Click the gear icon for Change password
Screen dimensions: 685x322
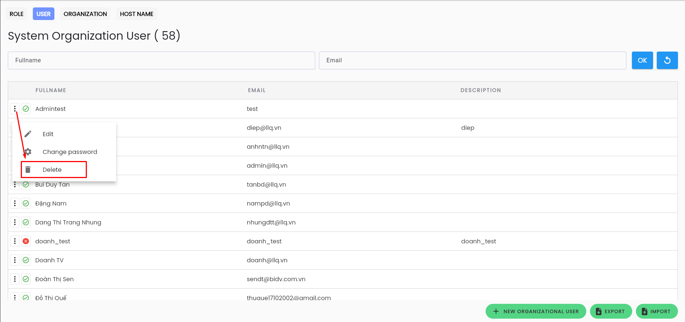(28, 152)
